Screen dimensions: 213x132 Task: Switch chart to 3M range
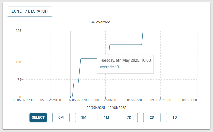click(84, 117)
